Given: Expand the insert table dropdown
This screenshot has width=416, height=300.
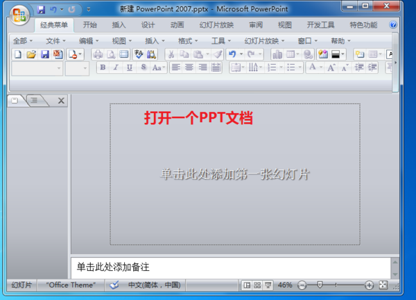Looking at the screenshot, I should 297,54.
